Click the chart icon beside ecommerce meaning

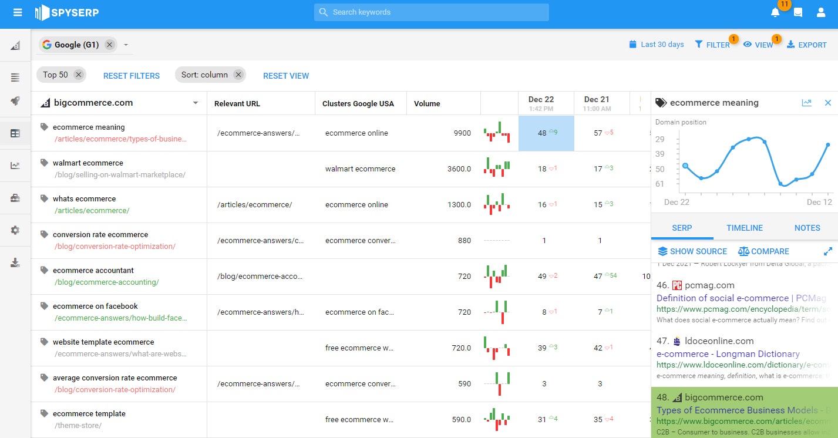(x=806, y=102)
